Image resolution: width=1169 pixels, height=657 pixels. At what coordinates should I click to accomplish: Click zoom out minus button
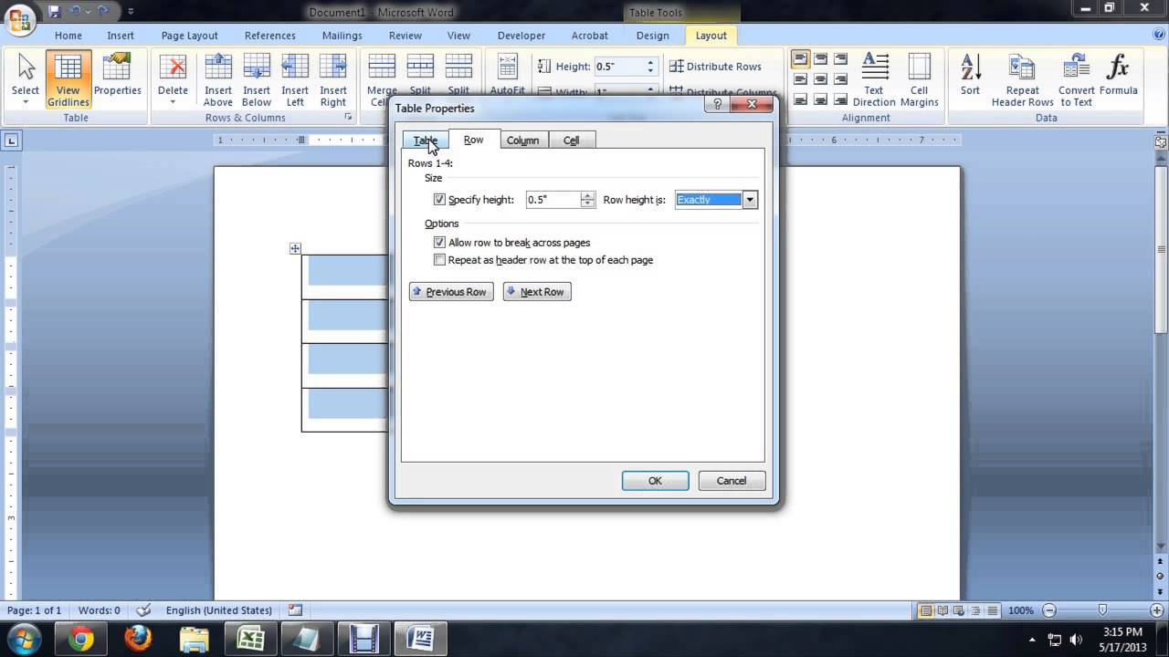click(1048, 610)
